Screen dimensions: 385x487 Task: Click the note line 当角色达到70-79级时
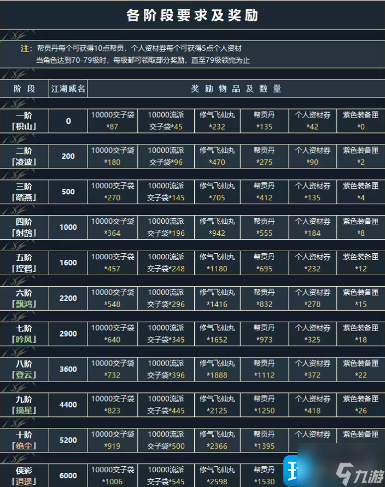pyautogui.click(x=143, y=60)
